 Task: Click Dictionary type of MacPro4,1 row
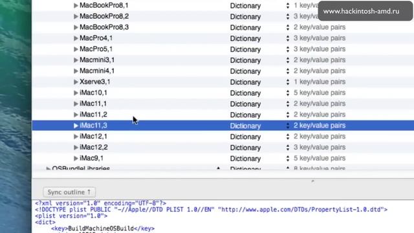(x=245, y=39)
